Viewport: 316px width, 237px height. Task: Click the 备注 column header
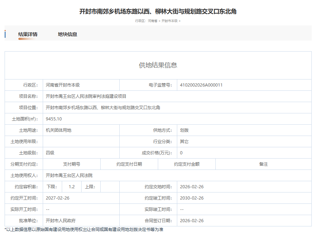263,164
